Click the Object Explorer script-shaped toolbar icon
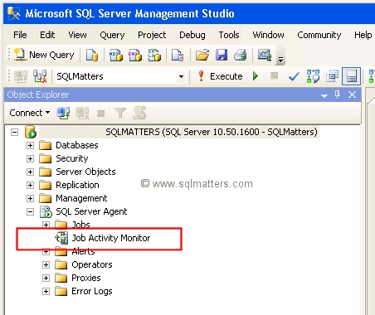This screenshot has width=375, height=315. (139, 113)
